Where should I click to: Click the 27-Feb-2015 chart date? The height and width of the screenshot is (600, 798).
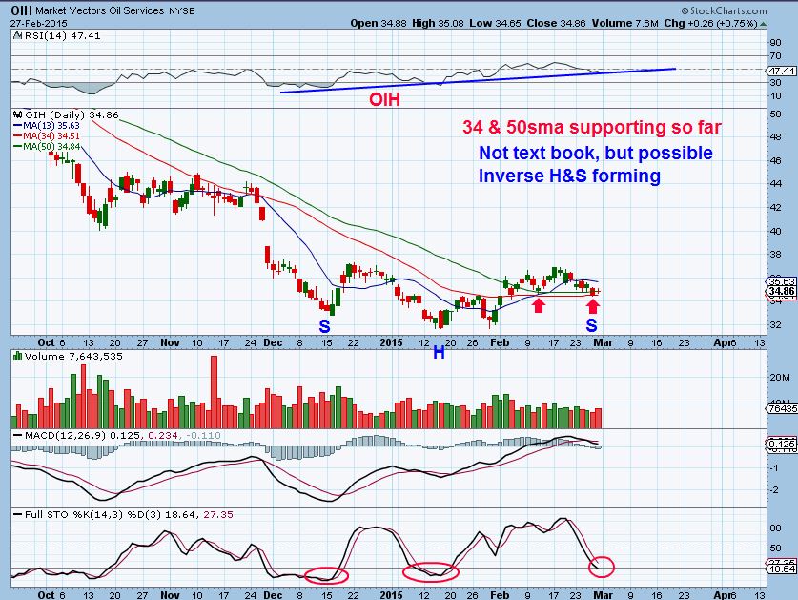[x=39, y=24]
